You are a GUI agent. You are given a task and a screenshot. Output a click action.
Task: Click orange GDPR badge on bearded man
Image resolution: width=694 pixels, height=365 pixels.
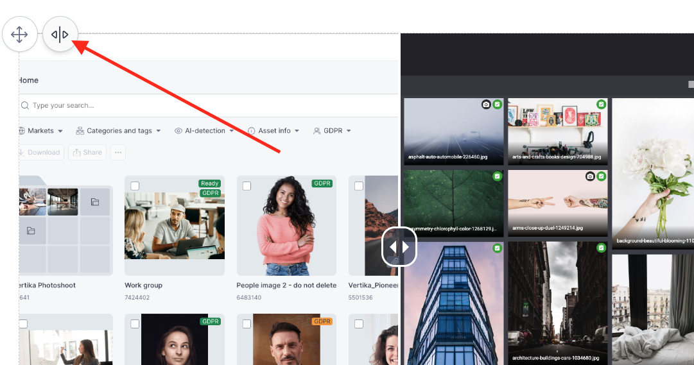(322, 321)
